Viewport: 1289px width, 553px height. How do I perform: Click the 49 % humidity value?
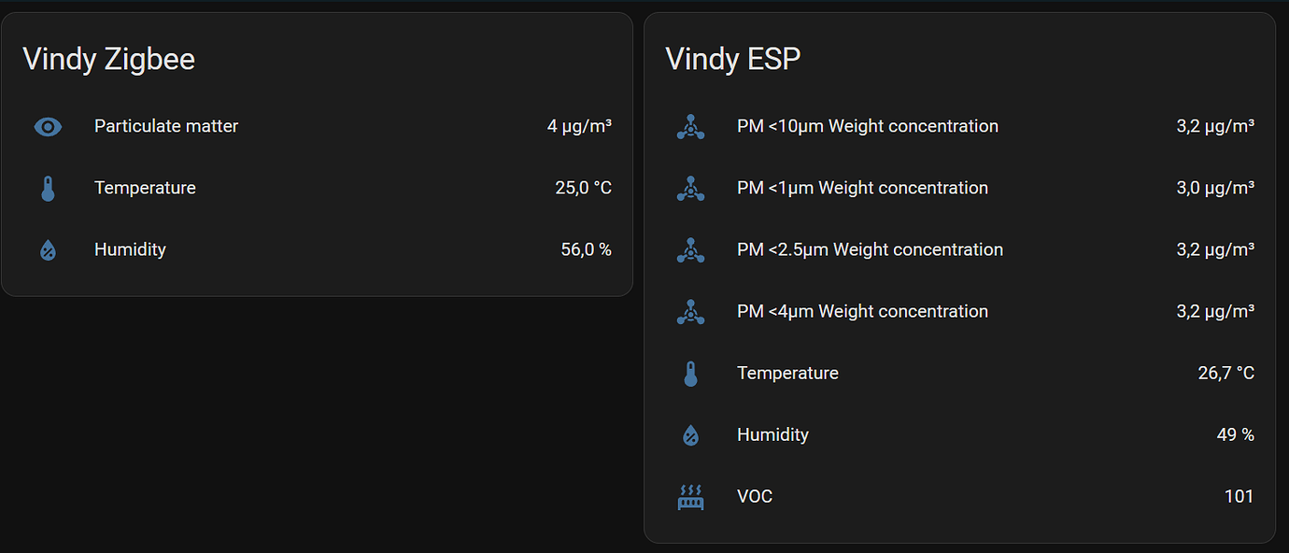1235,434
